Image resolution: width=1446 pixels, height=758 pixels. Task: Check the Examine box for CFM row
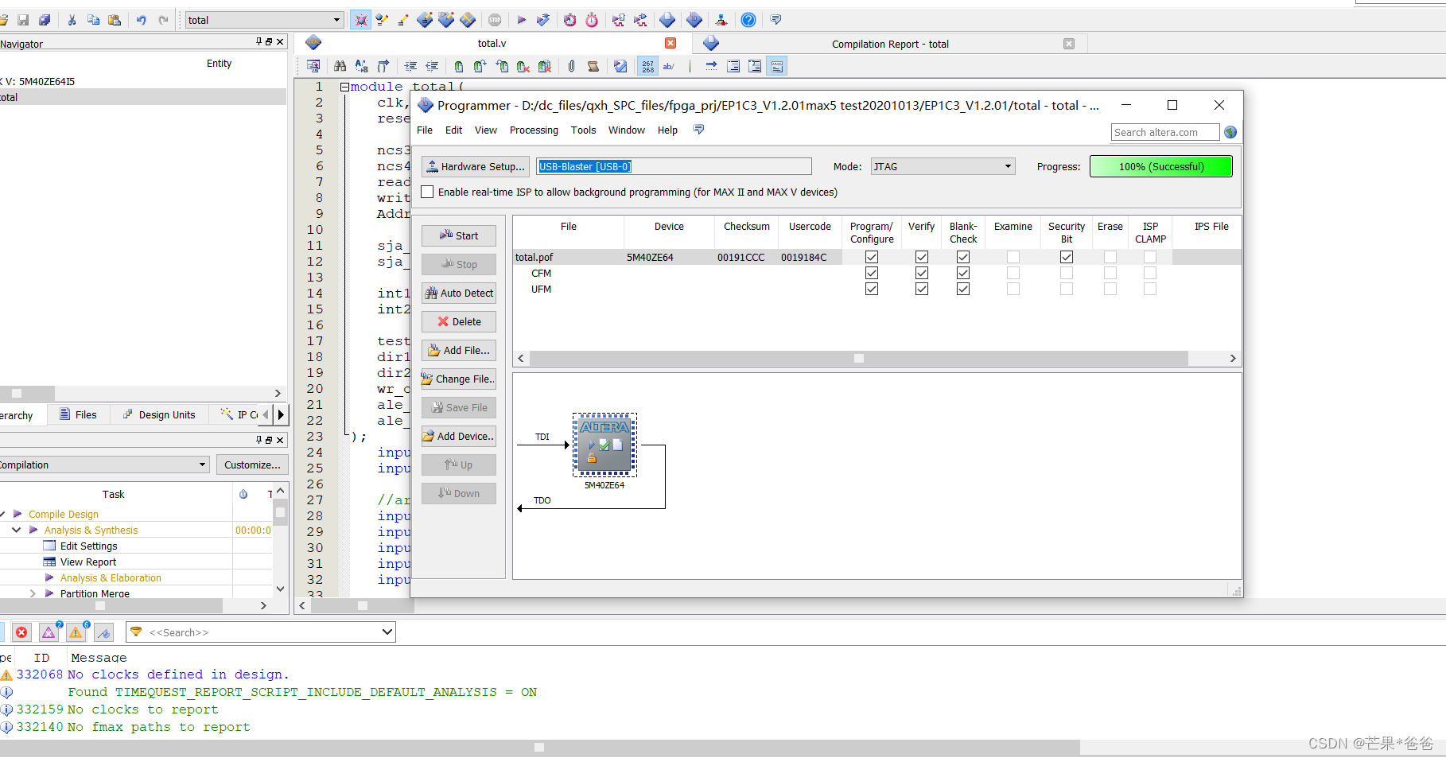(1013, 273)
